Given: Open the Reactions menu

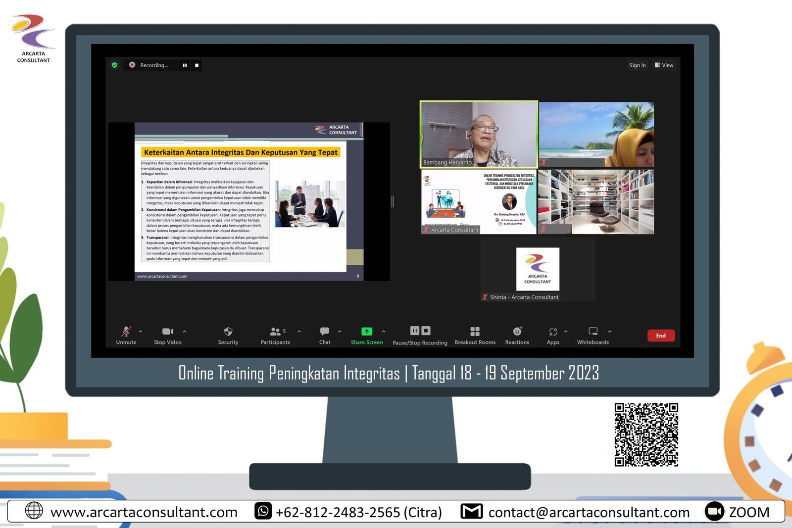Looking at the screenshot, I should [x=517, y=332].
